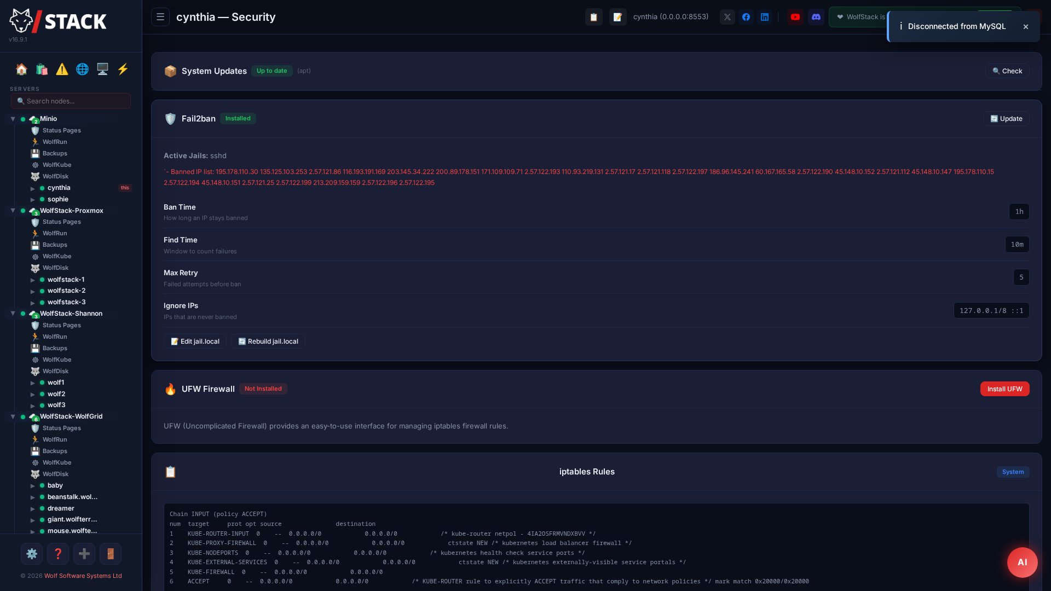Open the red question mark help icon
The width and height of the screenshot is (1051, 591).
pyautogui.click(x=58, y=554)
